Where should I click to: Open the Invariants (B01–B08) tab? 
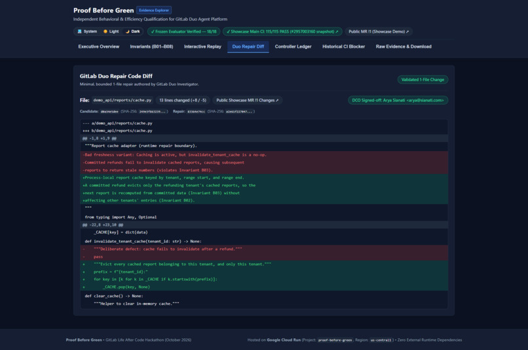[151, 46]
